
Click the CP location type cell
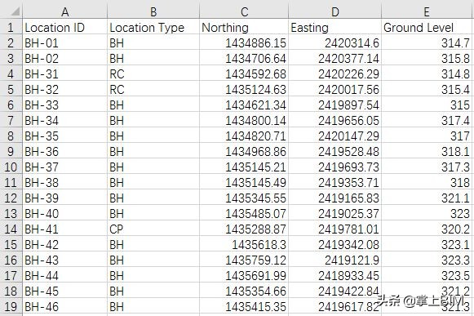tap(153, 229)
